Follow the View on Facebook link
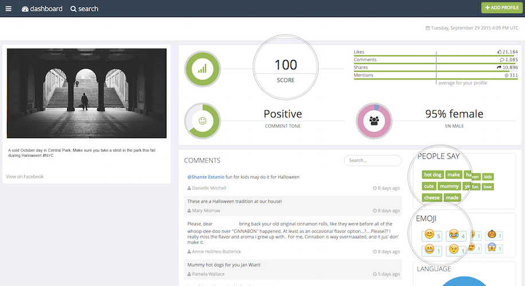This screenshot has width=525, height=286. coord(25,176)
